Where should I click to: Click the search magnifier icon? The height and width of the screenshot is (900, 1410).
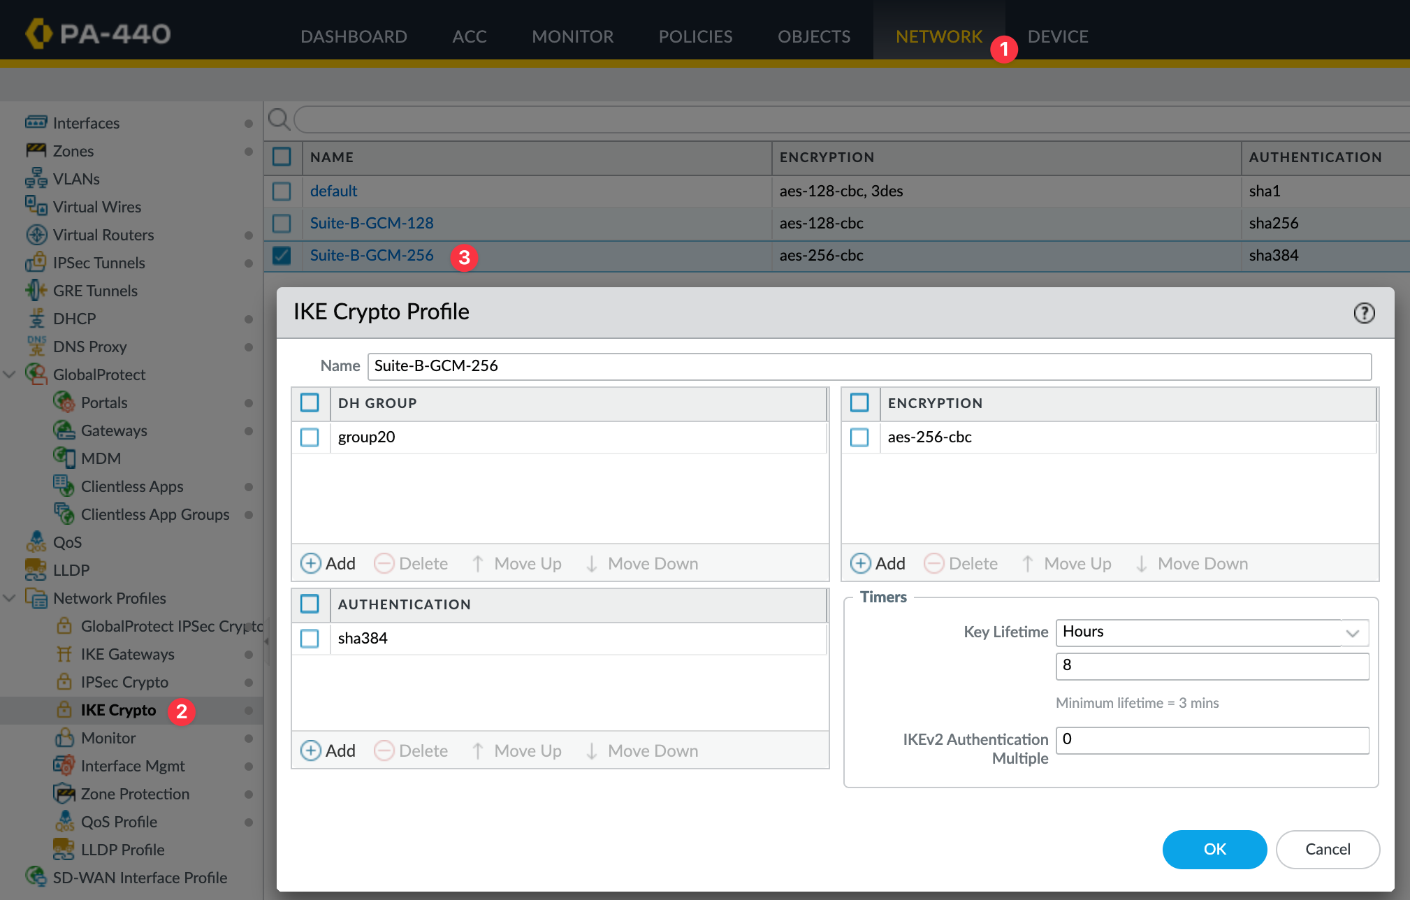279,119
